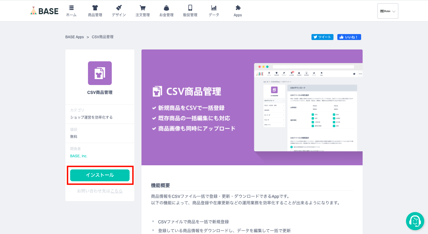
Task: Open the こちら contact link
Action: point(117,191)
